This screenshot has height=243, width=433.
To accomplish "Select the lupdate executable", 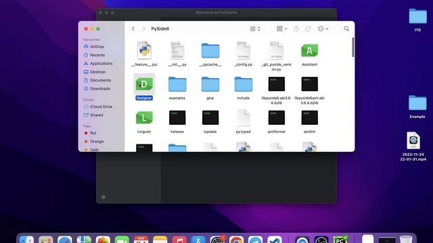I will pos(210,117).
